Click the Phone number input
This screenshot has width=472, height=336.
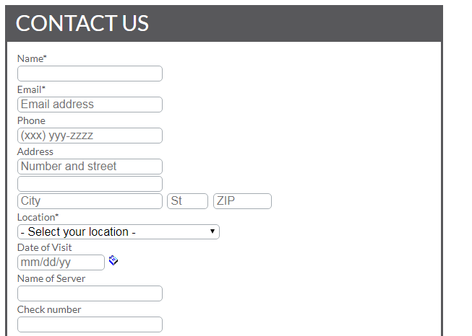tap(90, 136)
